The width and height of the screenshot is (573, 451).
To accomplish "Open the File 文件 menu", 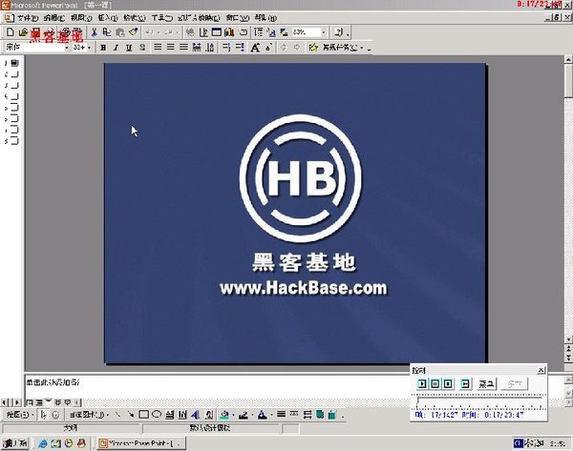I will tap(28, 17).
